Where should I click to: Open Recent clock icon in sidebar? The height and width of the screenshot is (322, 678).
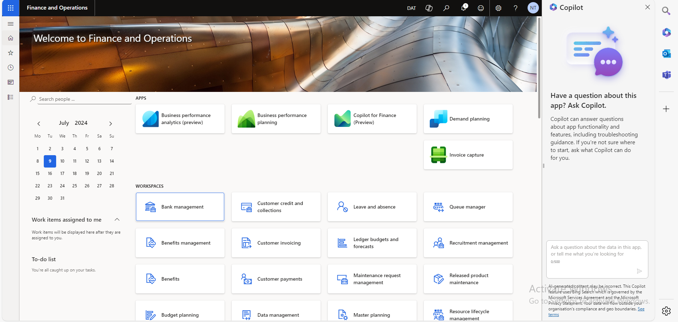pyautogui.click(x=11, y=68)
